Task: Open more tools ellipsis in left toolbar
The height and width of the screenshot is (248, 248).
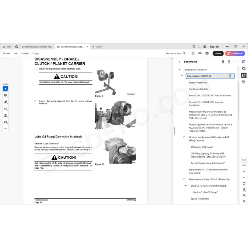Action: [x=6, y=129]
